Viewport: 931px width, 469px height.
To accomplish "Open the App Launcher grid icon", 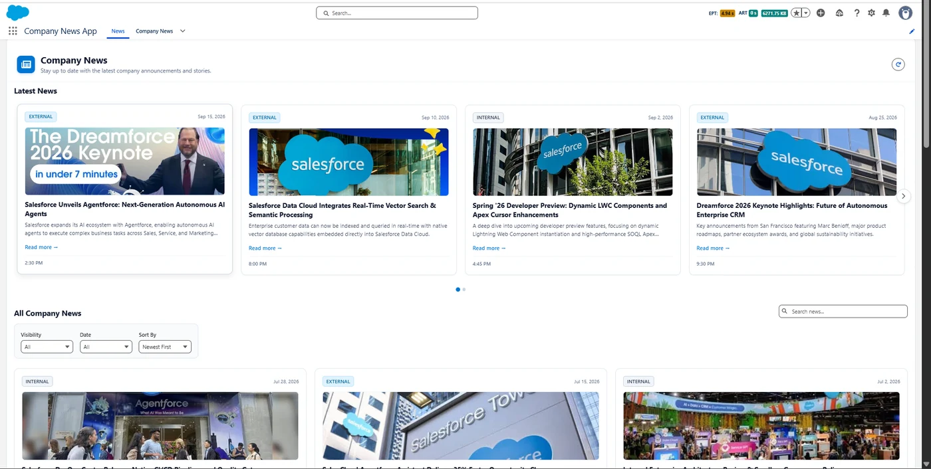I will click(x=13, y=31).
